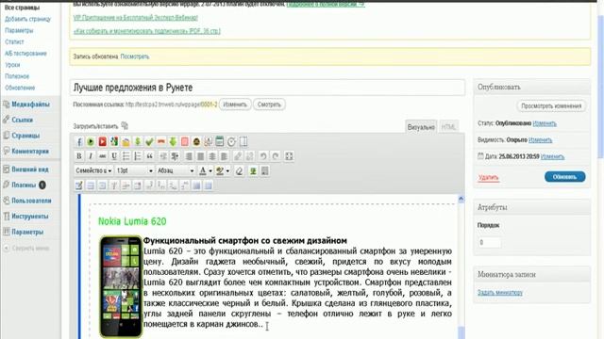Click Изменить next to the publish date
Image resolution: width=604 pixels, height=339 pixels.
(552, 156)
